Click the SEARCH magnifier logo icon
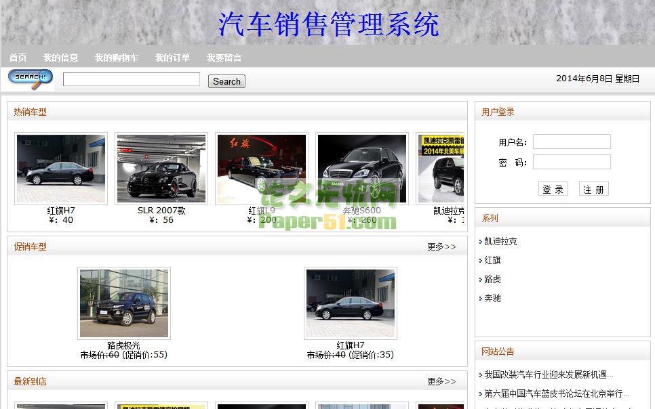 (x=30, y=79)
